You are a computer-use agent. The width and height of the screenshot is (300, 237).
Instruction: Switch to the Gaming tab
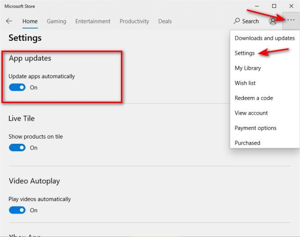[56, 21]
